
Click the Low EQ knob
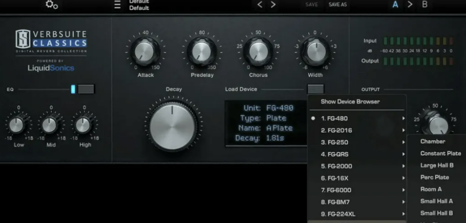pos(17,125)
